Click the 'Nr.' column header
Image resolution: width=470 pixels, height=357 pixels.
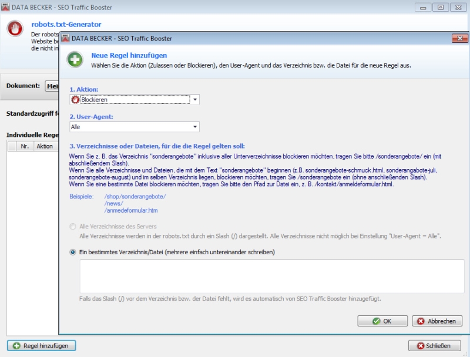[25, 146]
